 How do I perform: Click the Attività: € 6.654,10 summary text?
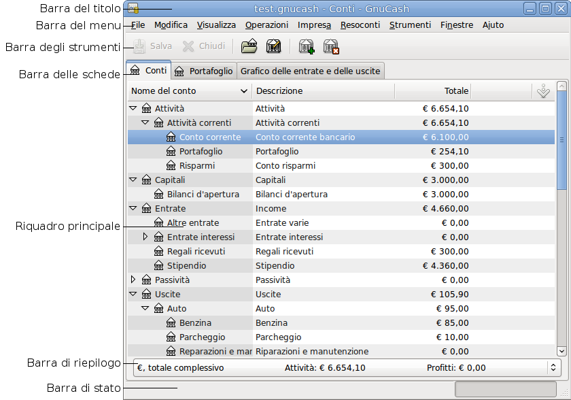click(x=325, y=368)
